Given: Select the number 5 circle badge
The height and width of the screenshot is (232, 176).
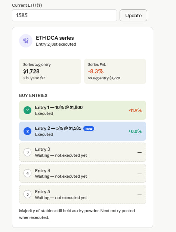Looking at the screenshot, I should [x=28, y=194].
